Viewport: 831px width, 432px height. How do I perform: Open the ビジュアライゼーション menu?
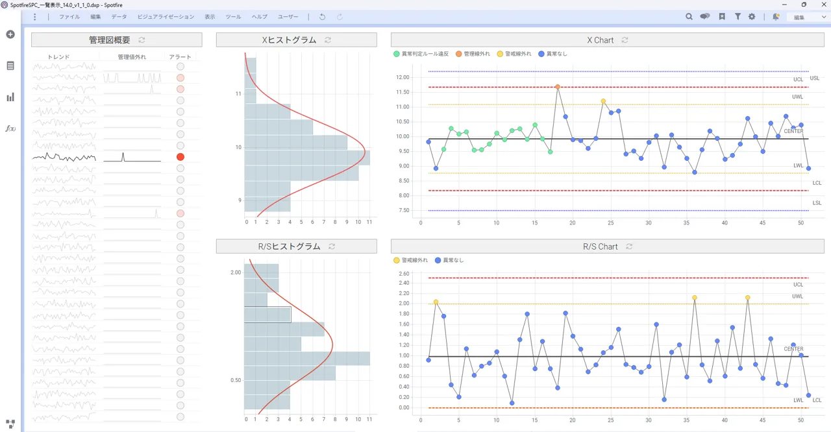click(166, 17)
